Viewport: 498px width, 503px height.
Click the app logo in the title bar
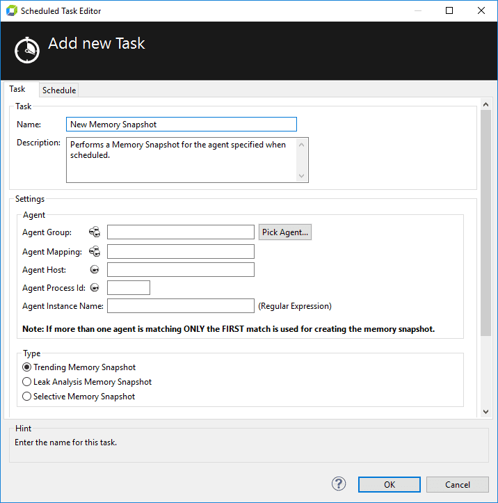coord(12,10)
